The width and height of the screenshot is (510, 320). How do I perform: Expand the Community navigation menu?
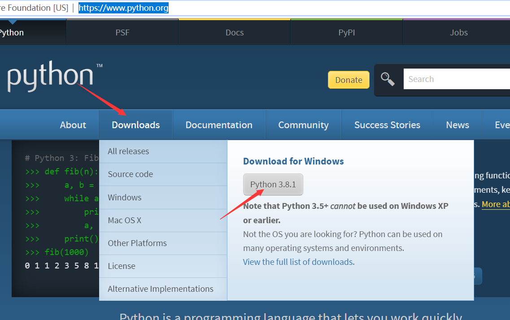303,125
